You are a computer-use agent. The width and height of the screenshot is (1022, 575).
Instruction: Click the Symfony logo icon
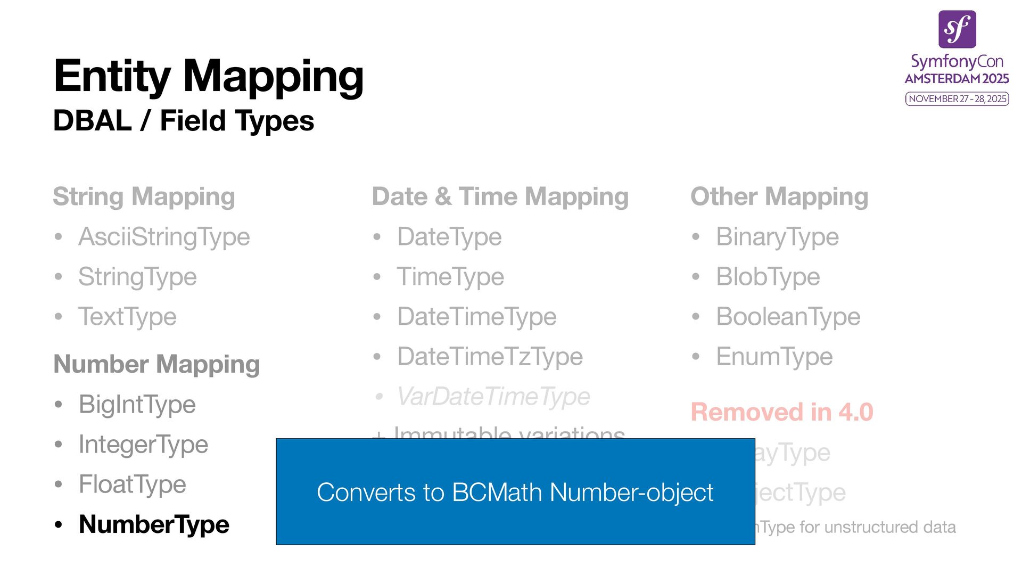click(957, 29)
